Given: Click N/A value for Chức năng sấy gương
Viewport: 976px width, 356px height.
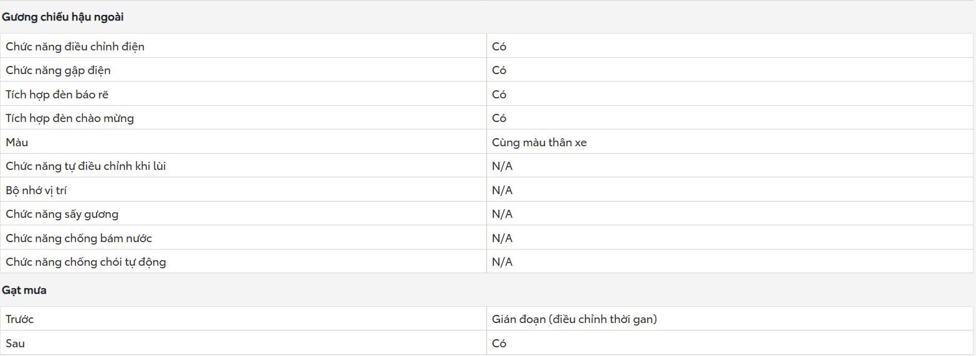Looking at the screenshot, I should point(502,214).
